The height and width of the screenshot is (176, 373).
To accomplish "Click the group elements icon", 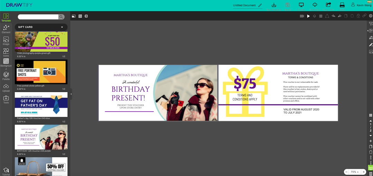I will (x=327, y=16).
